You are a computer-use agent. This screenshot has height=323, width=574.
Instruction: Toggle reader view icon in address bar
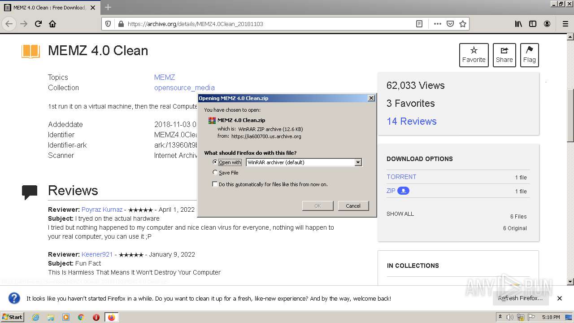pos(419,24)
